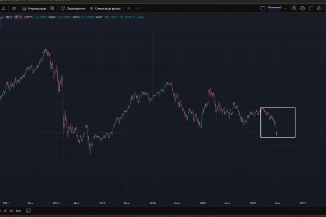This screenshot has width=326, height=217.
Task: Start the Симулятор рынка replay mode
Action: (x=105, y=9)
